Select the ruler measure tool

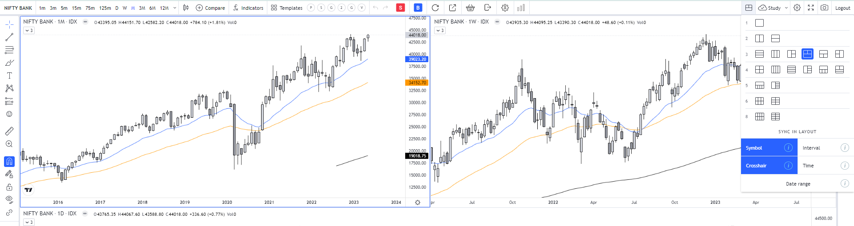click(9, 131)
